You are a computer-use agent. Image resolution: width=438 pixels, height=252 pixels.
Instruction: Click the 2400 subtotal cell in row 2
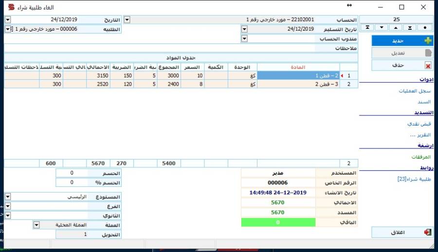point(169,84)
